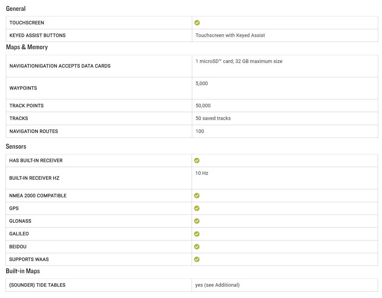Select the Built-in Maps heading

pos(23,271)
